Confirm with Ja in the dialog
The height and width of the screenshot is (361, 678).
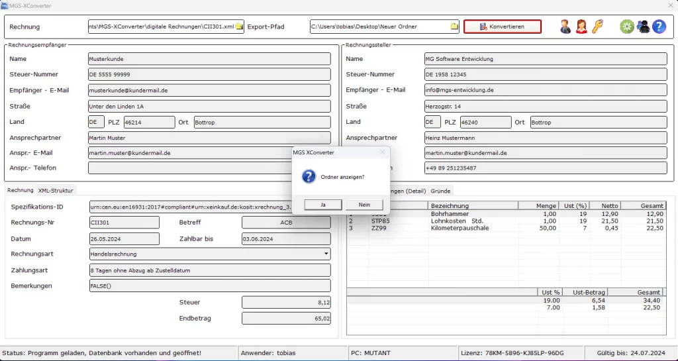322,205
